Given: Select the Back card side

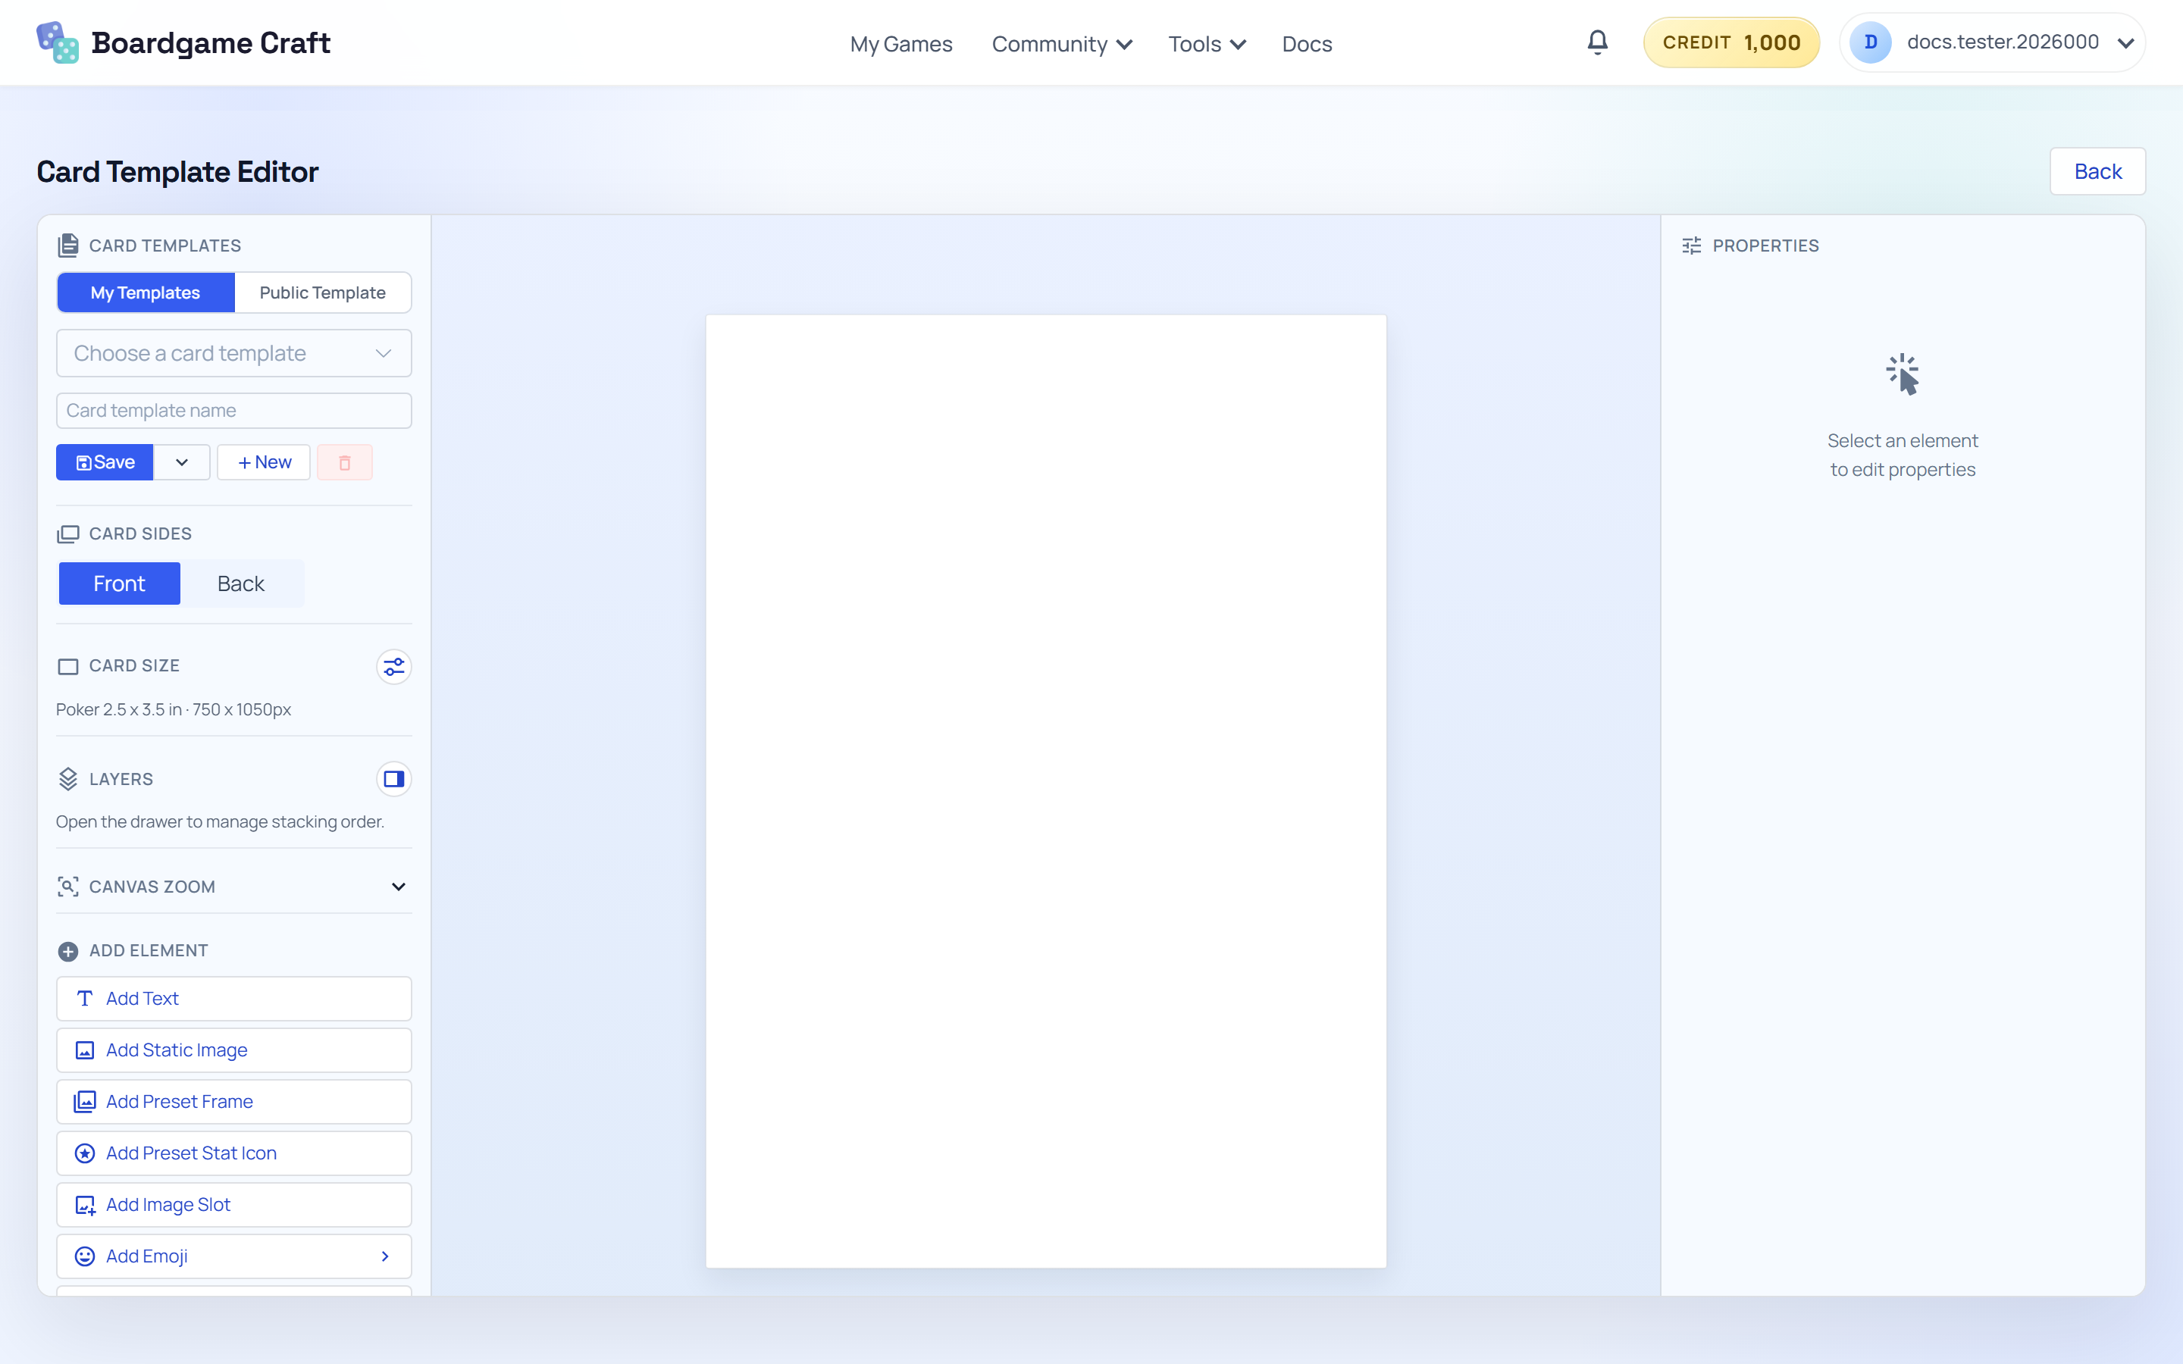Looking at the screenshot, I should click(x=241, y=583).
